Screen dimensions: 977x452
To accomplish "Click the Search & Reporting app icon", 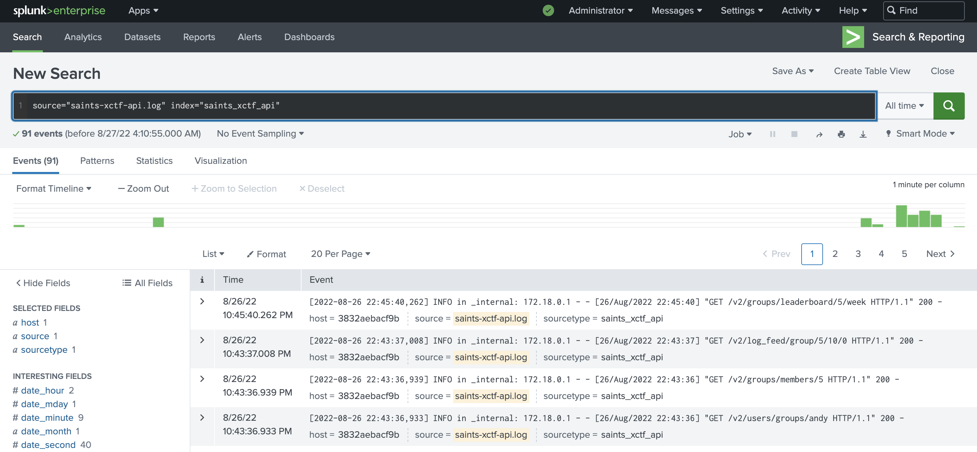I will click(x=853, y=37).
